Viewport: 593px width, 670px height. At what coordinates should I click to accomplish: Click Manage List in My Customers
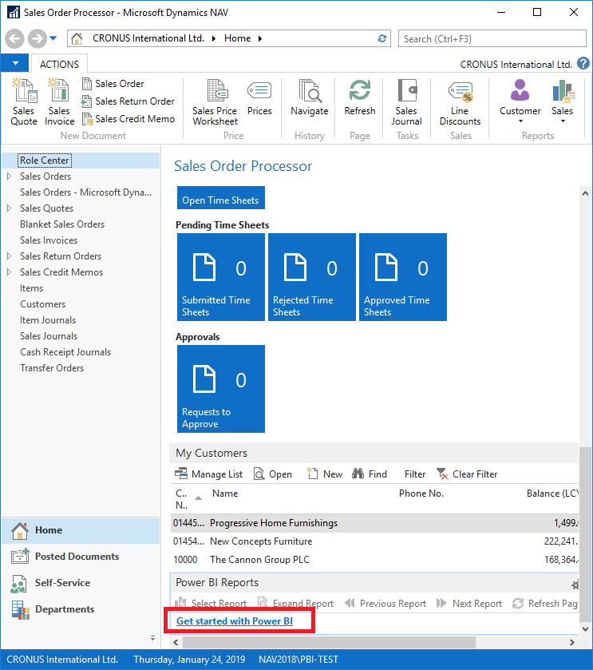(208, 474)
